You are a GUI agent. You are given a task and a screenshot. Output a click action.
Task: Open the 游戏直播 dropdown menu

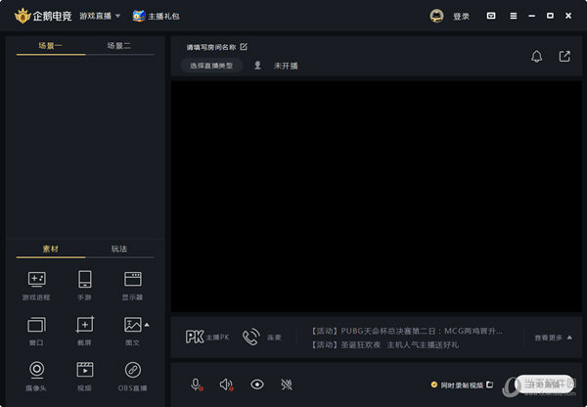pyautogui.click(x=100, y=16)
